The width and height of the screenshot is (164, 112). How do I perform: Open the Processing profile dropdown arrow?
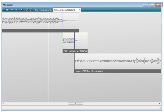pyautogui.click(x=79, y=10)
